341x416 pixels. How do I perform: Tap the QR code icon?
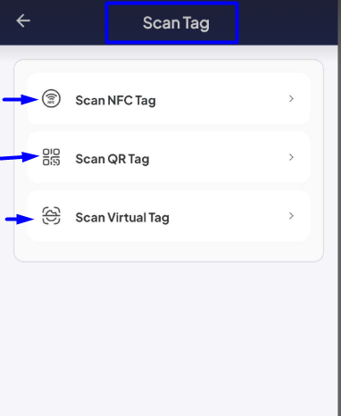[x=51, y=157]
